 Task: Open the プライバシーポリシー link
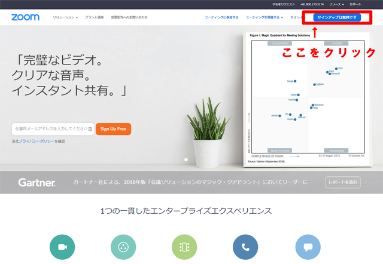pyautogui.click(x=37, y=141)
